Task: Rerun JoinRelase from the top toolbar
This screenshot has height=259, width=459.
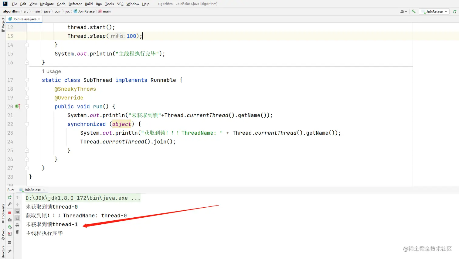Action: [x=454, y=12]
